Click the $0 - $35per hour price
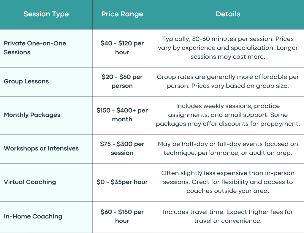 (x=122, y=182)
